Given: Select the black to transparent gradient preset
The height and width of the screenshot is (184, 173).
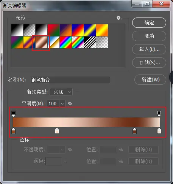Looking at the screenshot, I should (x=30, y=30).
